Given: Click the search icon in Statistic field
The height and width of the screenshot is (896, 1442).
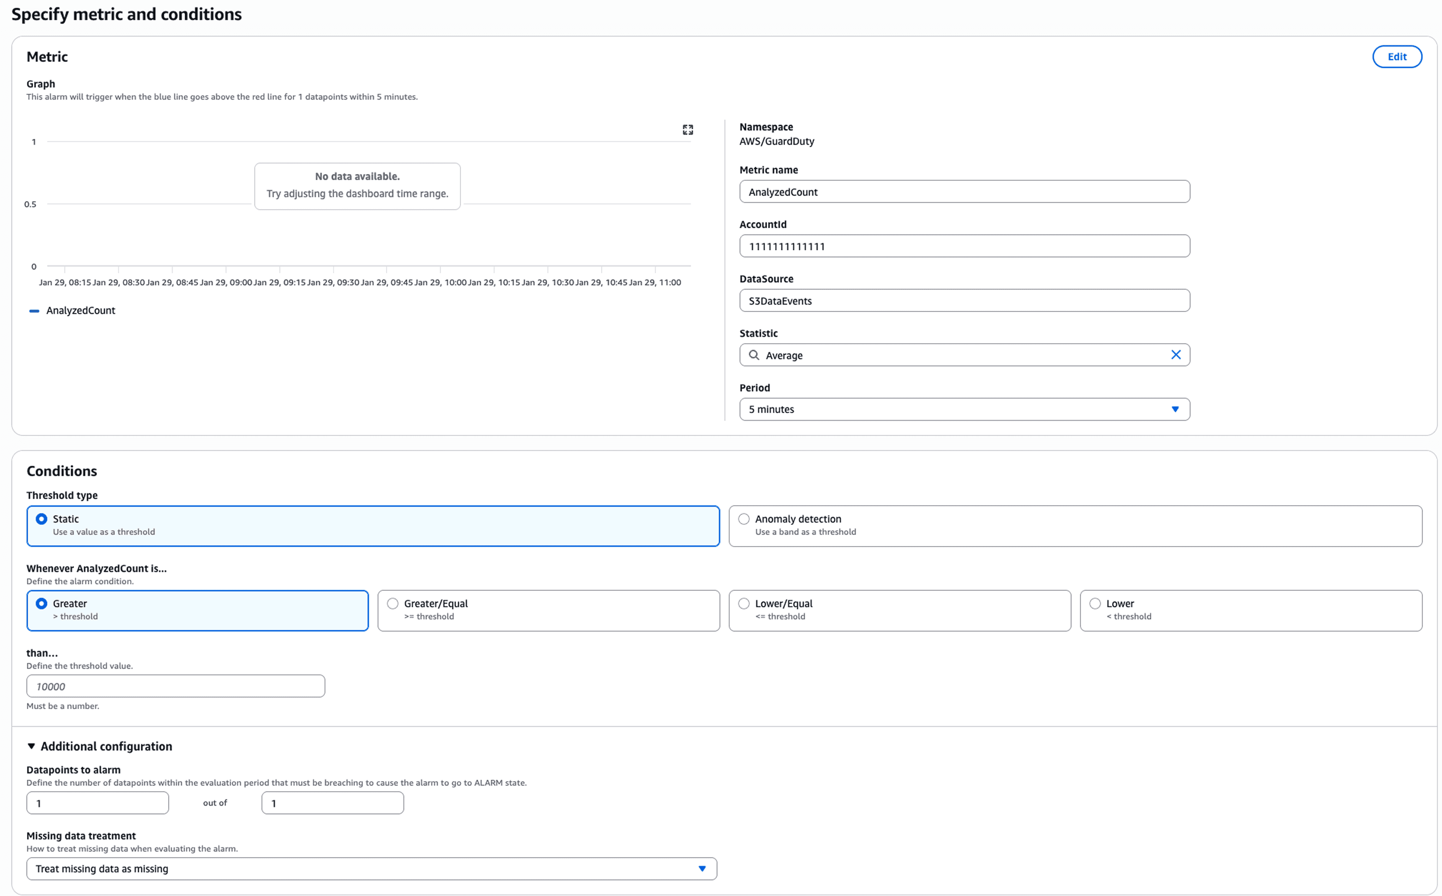Looking at the screenshot, I should pos(754,355).
